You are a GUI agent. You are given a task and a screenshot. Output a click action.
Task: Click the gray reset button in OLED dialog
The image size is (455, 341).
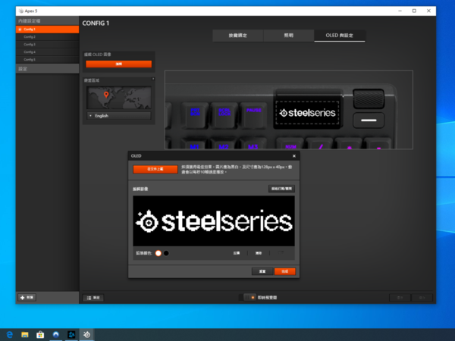(262, 271)
